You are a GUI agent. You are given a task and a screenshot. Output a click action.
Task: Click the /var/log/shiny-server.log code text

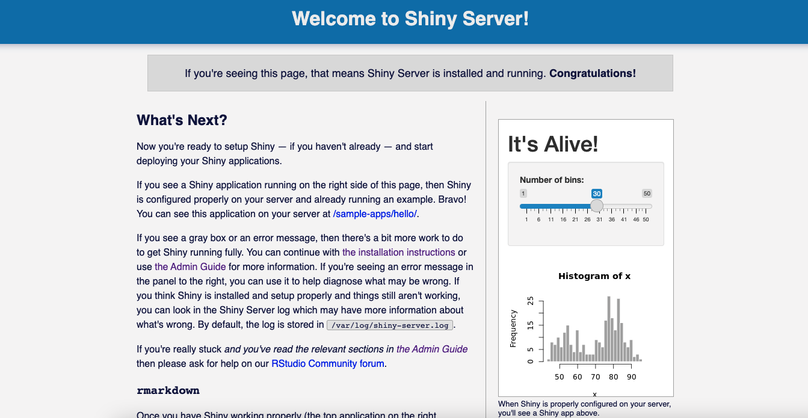(389, 325)
